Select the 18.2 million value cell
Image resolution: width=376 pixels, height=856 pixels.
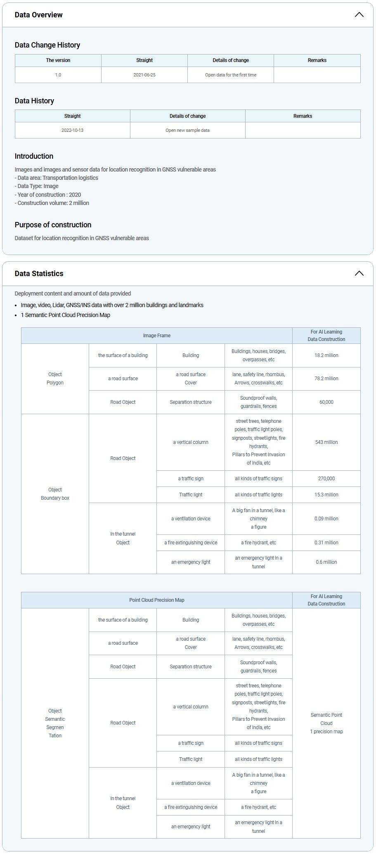pyautogui.click(x=326, y=355)
